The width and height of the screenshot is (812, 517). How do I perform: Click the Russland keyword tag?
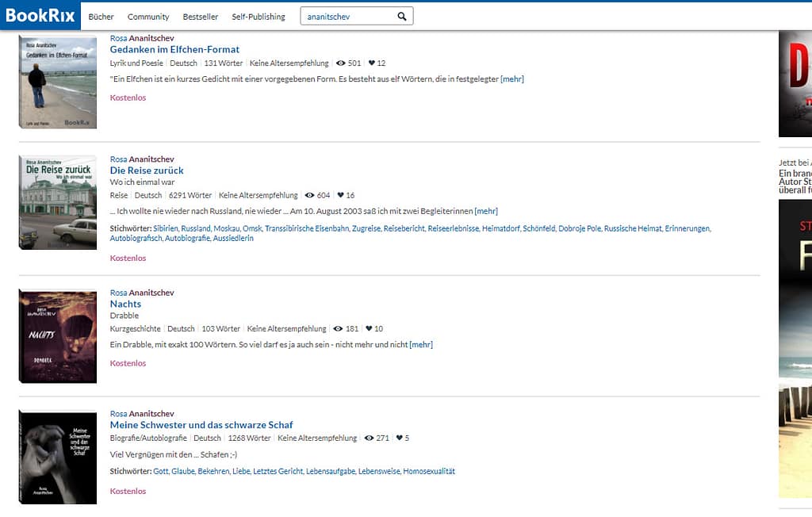pyautogui.click(x=197, y=228)
